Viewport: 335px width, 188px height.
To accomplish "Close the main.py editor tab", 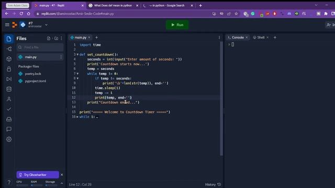I will click(89, 38).
